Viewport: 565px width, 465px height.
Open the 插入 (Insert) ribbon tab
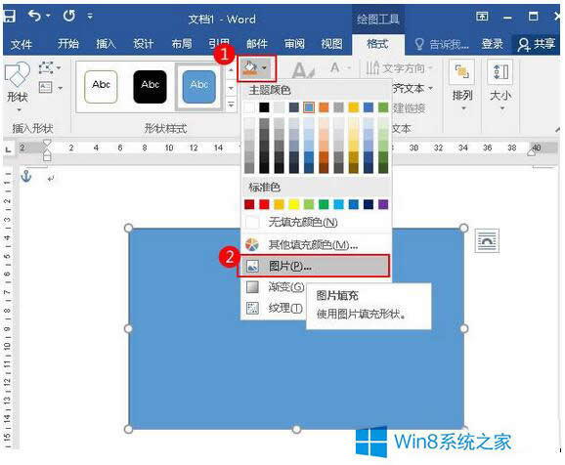pos(106,44)
